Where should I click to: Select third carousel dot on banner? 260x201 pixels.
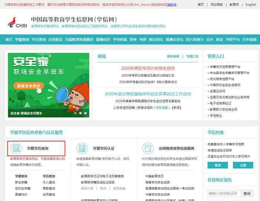(x=85, y=113)
